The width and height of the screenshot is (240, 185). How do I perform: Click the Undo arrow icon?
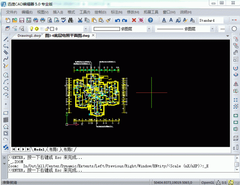(x=117, y=20)
